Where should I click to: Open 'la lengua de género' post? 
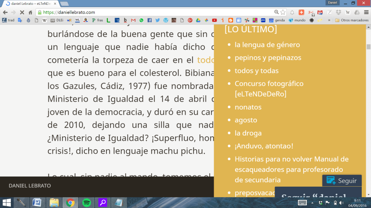(x=267, y=45)
